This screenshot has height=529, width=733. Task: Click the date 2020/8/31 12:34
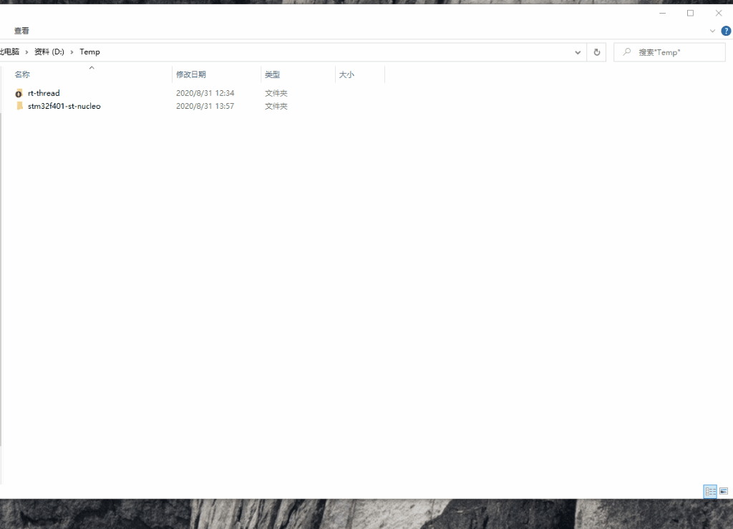coord(205,93)
